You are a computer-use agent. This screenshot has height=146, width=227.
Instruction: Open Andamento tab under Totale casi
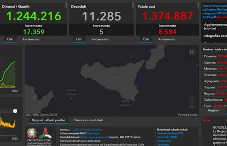(x=166, y=39)
